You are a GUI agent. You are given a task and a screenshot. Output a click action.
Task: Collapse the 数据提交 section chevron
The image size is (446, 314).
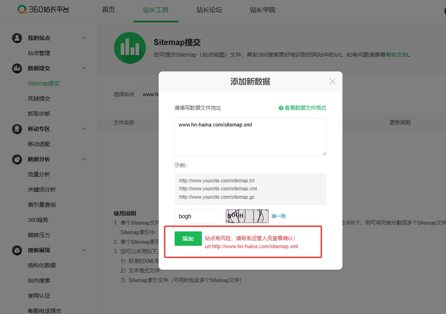84,68
